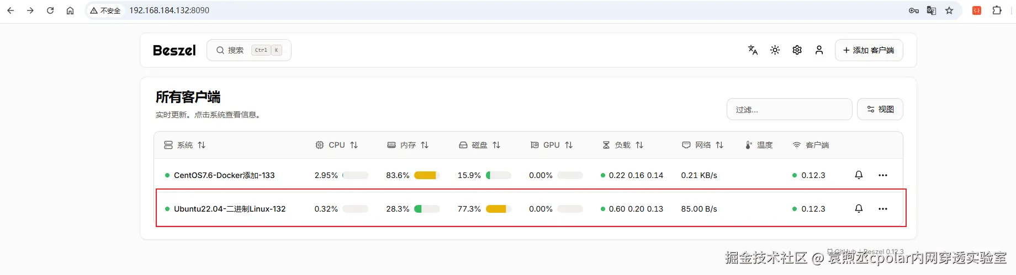Bookmark this page with the star icon

coord(949,10)
